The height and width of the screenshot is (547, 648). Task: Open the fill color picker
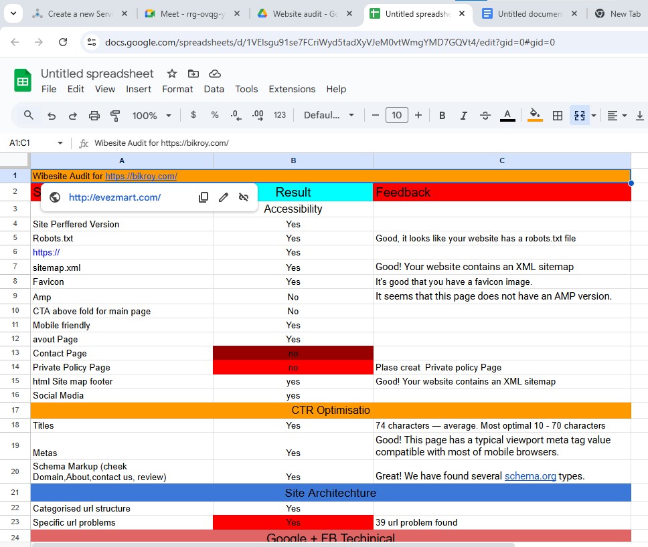click(x=535, y=116)
